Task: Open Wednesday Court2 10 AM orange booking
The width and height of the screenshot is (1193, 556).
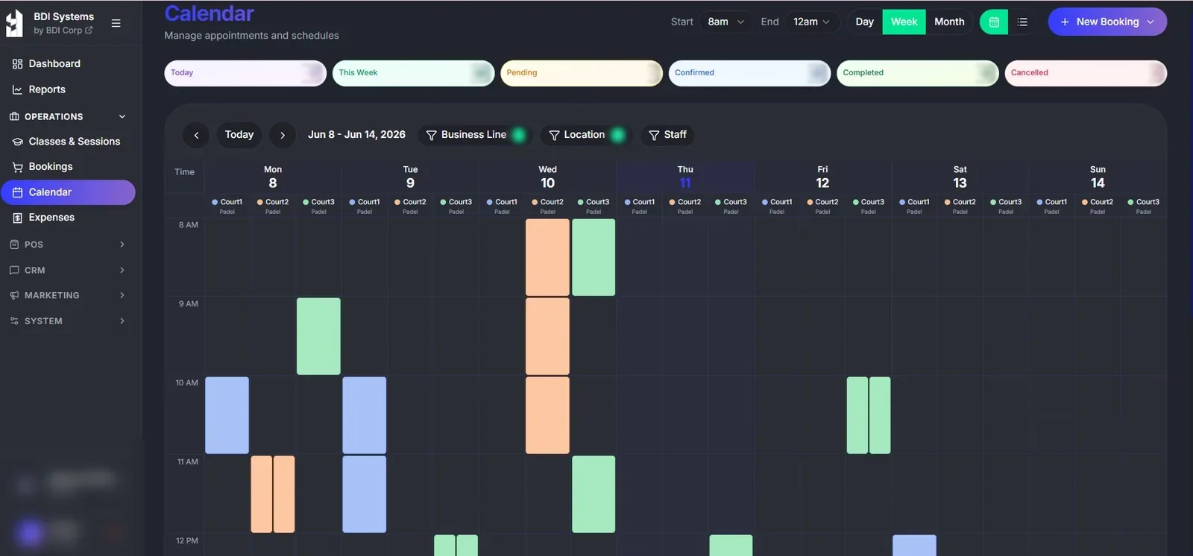Action: (547, 415)
